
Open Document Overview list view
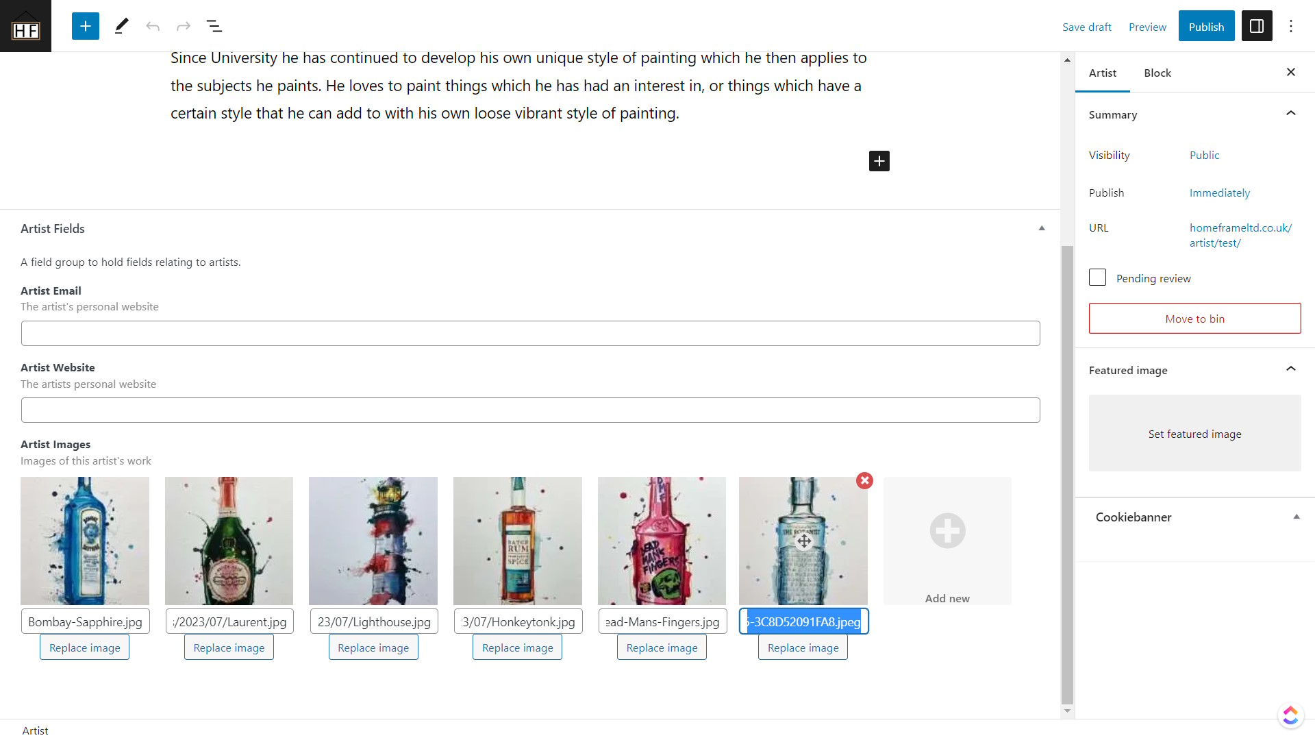point(214,26)
